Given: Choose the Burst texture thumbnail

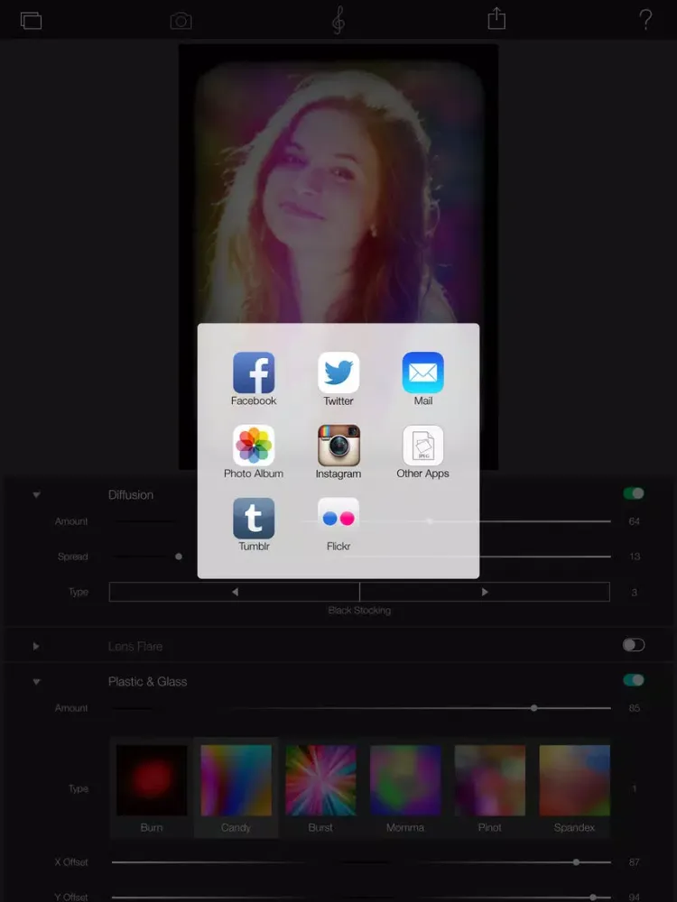Looking at the screenshot, I should coord(320,780).
